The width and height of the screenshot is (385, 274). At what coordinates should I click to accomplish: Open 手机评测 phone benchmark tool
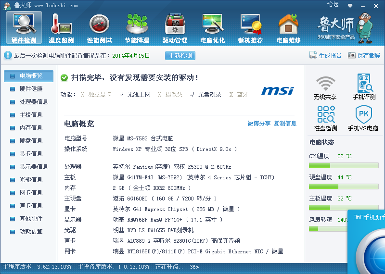pos(364,87)
